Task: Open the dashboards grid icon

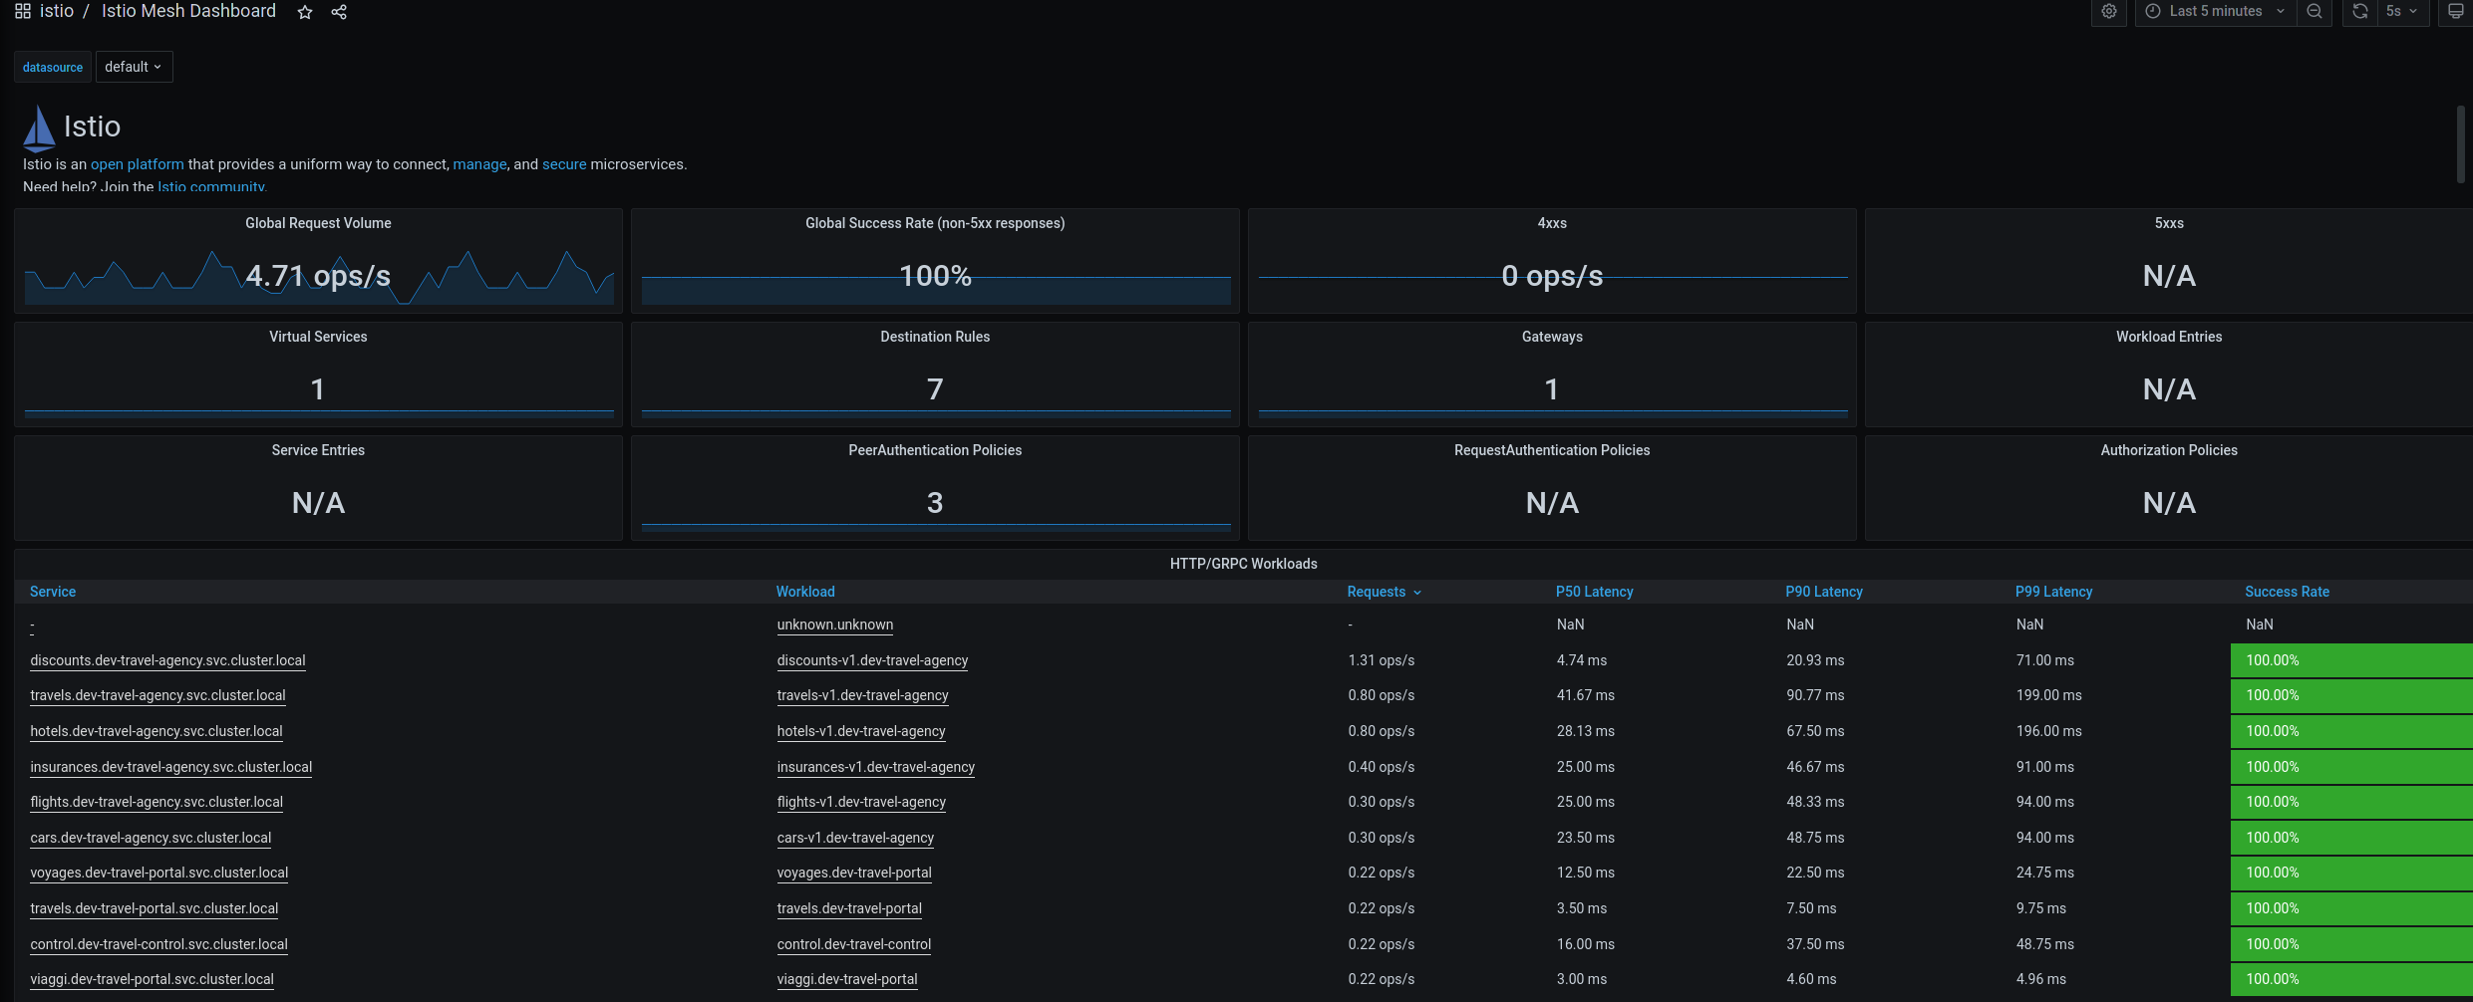Action: pyautogui.click(x=22, y=12)
